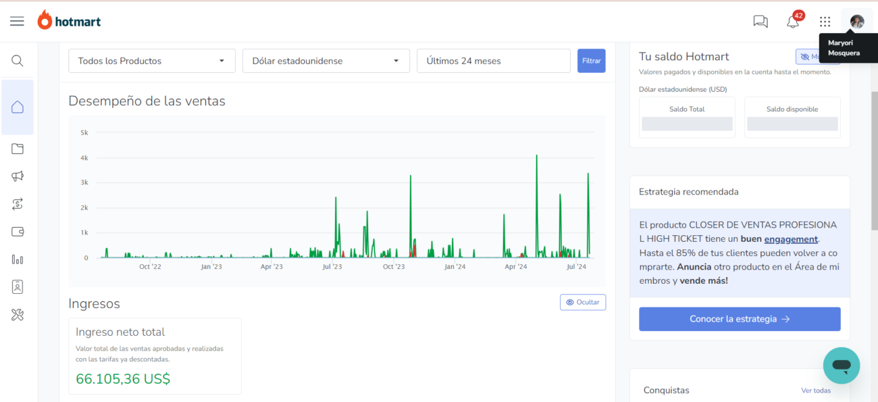878x402 pixels.
Task: Click Conocer la estrategia button
Action: pyautogui.click(x=740, y=319)
